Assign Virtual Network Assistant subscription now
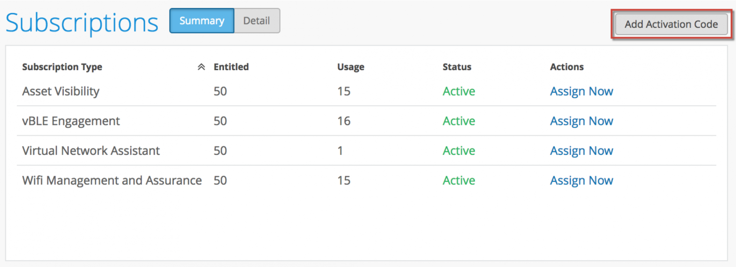 click(x=581, y=151)
